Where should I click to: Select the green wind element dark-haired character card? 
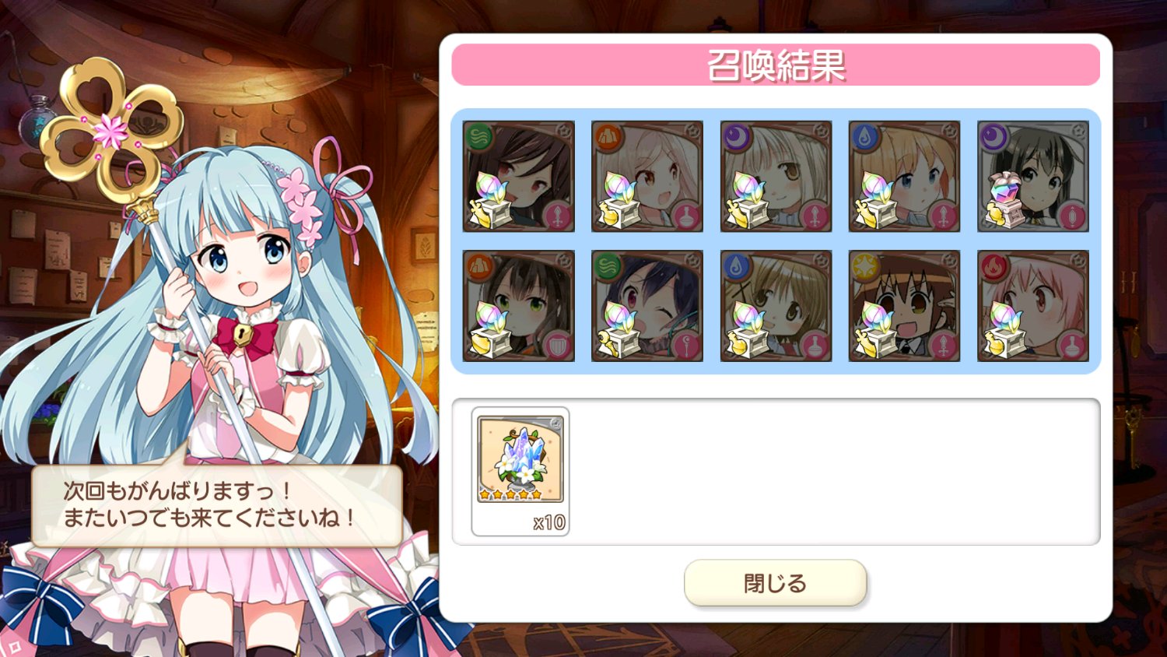tap(519, 177)
